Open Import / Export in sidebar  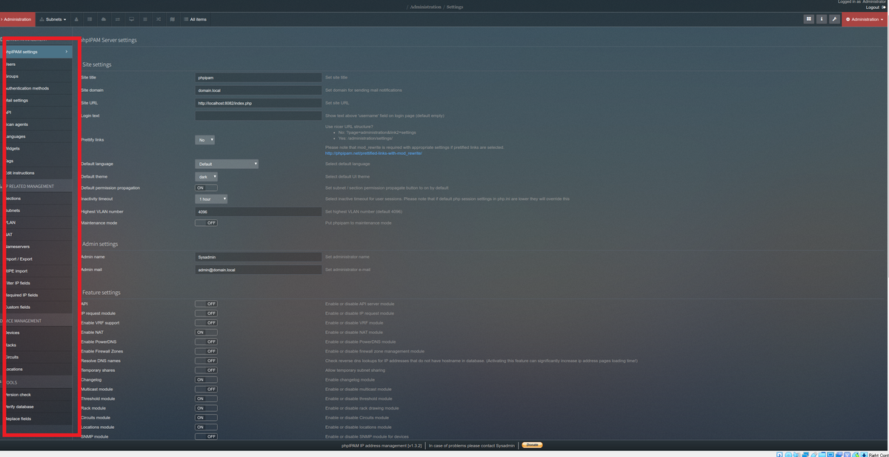coord(36,259)
